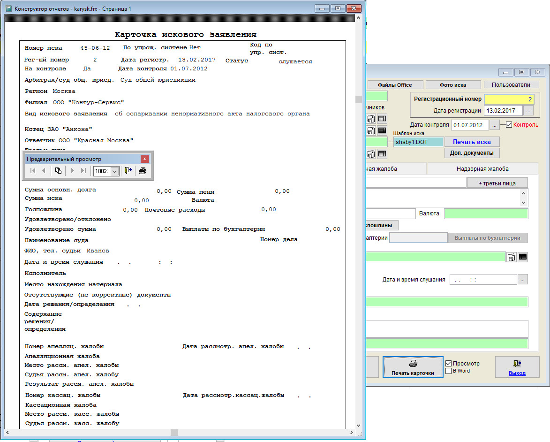Uncheck the Контроль checkbox
Viewport: 550px width, 442px height.
(x=509, y=125)
